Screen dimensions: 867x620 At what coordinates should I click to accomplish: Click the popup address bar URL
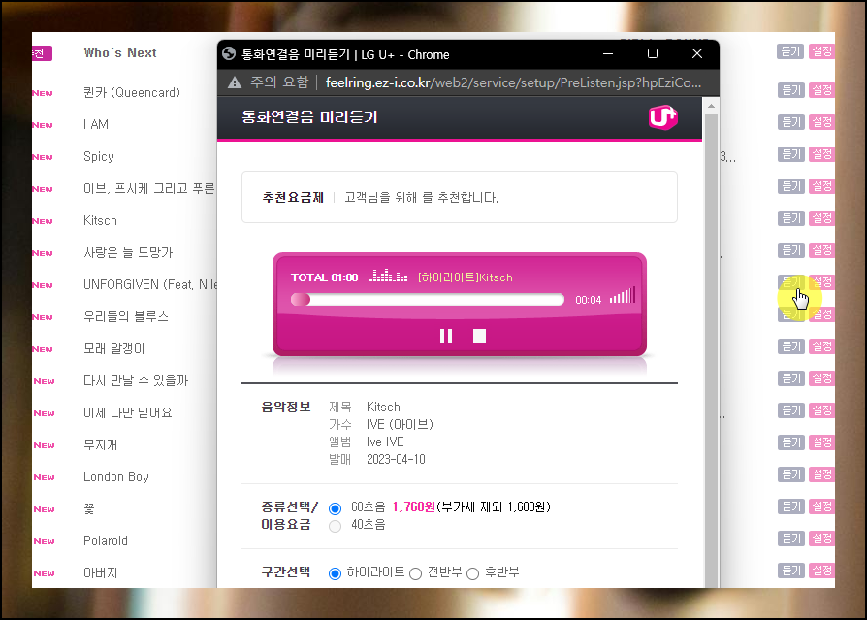[x=513, y=83]
